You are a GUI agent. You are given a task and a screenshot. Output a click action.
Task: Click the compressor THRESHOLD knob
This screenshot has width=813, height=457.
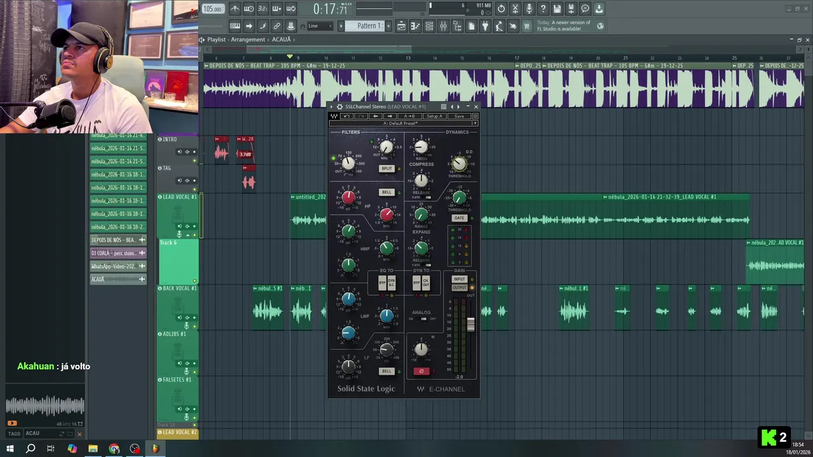[x=459, y=164]
